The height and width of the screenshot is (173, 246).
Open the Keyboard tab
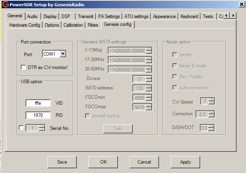189,16
